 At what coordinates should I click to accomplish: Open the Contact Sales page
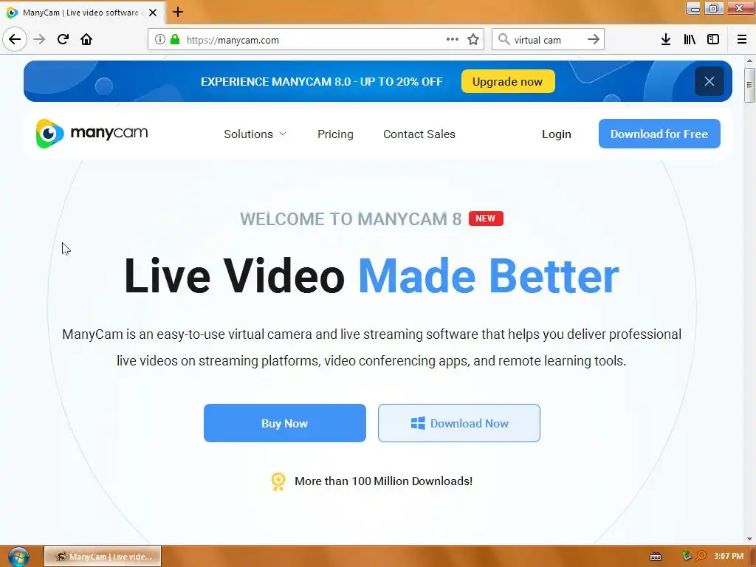(419, 134)
